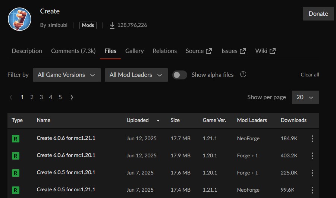Open file Create 6.0.6 for mc1.21.1
The height and width of the screenshot is (198, 336).
[x=66, y=138]
